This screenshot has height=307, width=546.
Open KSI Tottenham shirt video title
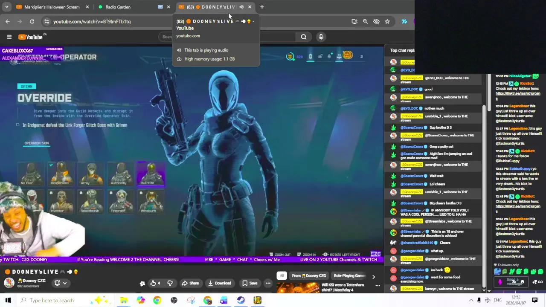tap(343, 287)
